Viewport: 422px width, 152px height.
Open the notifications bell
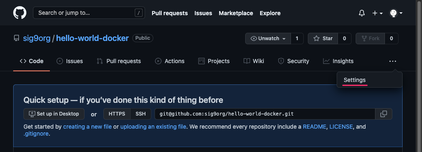(362, 13)
